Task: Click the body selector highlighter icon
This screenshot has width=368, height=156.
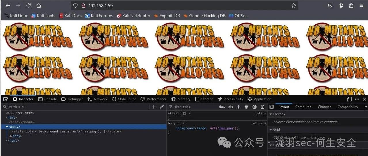Action: pos(179,123)
